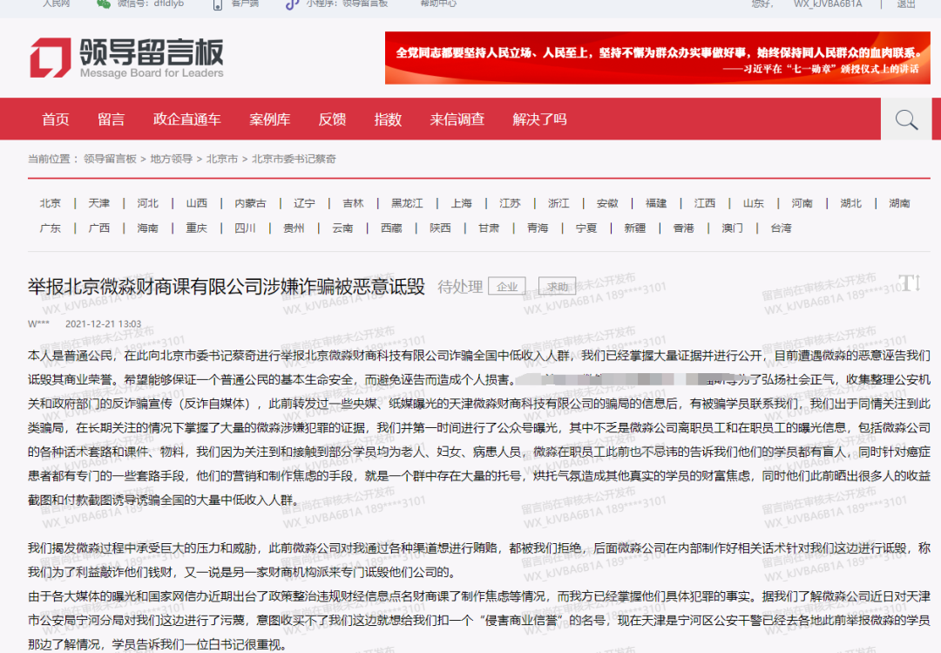941x653 pixels.
Task: Select the 台湾 region link
Action: point(781,228)
